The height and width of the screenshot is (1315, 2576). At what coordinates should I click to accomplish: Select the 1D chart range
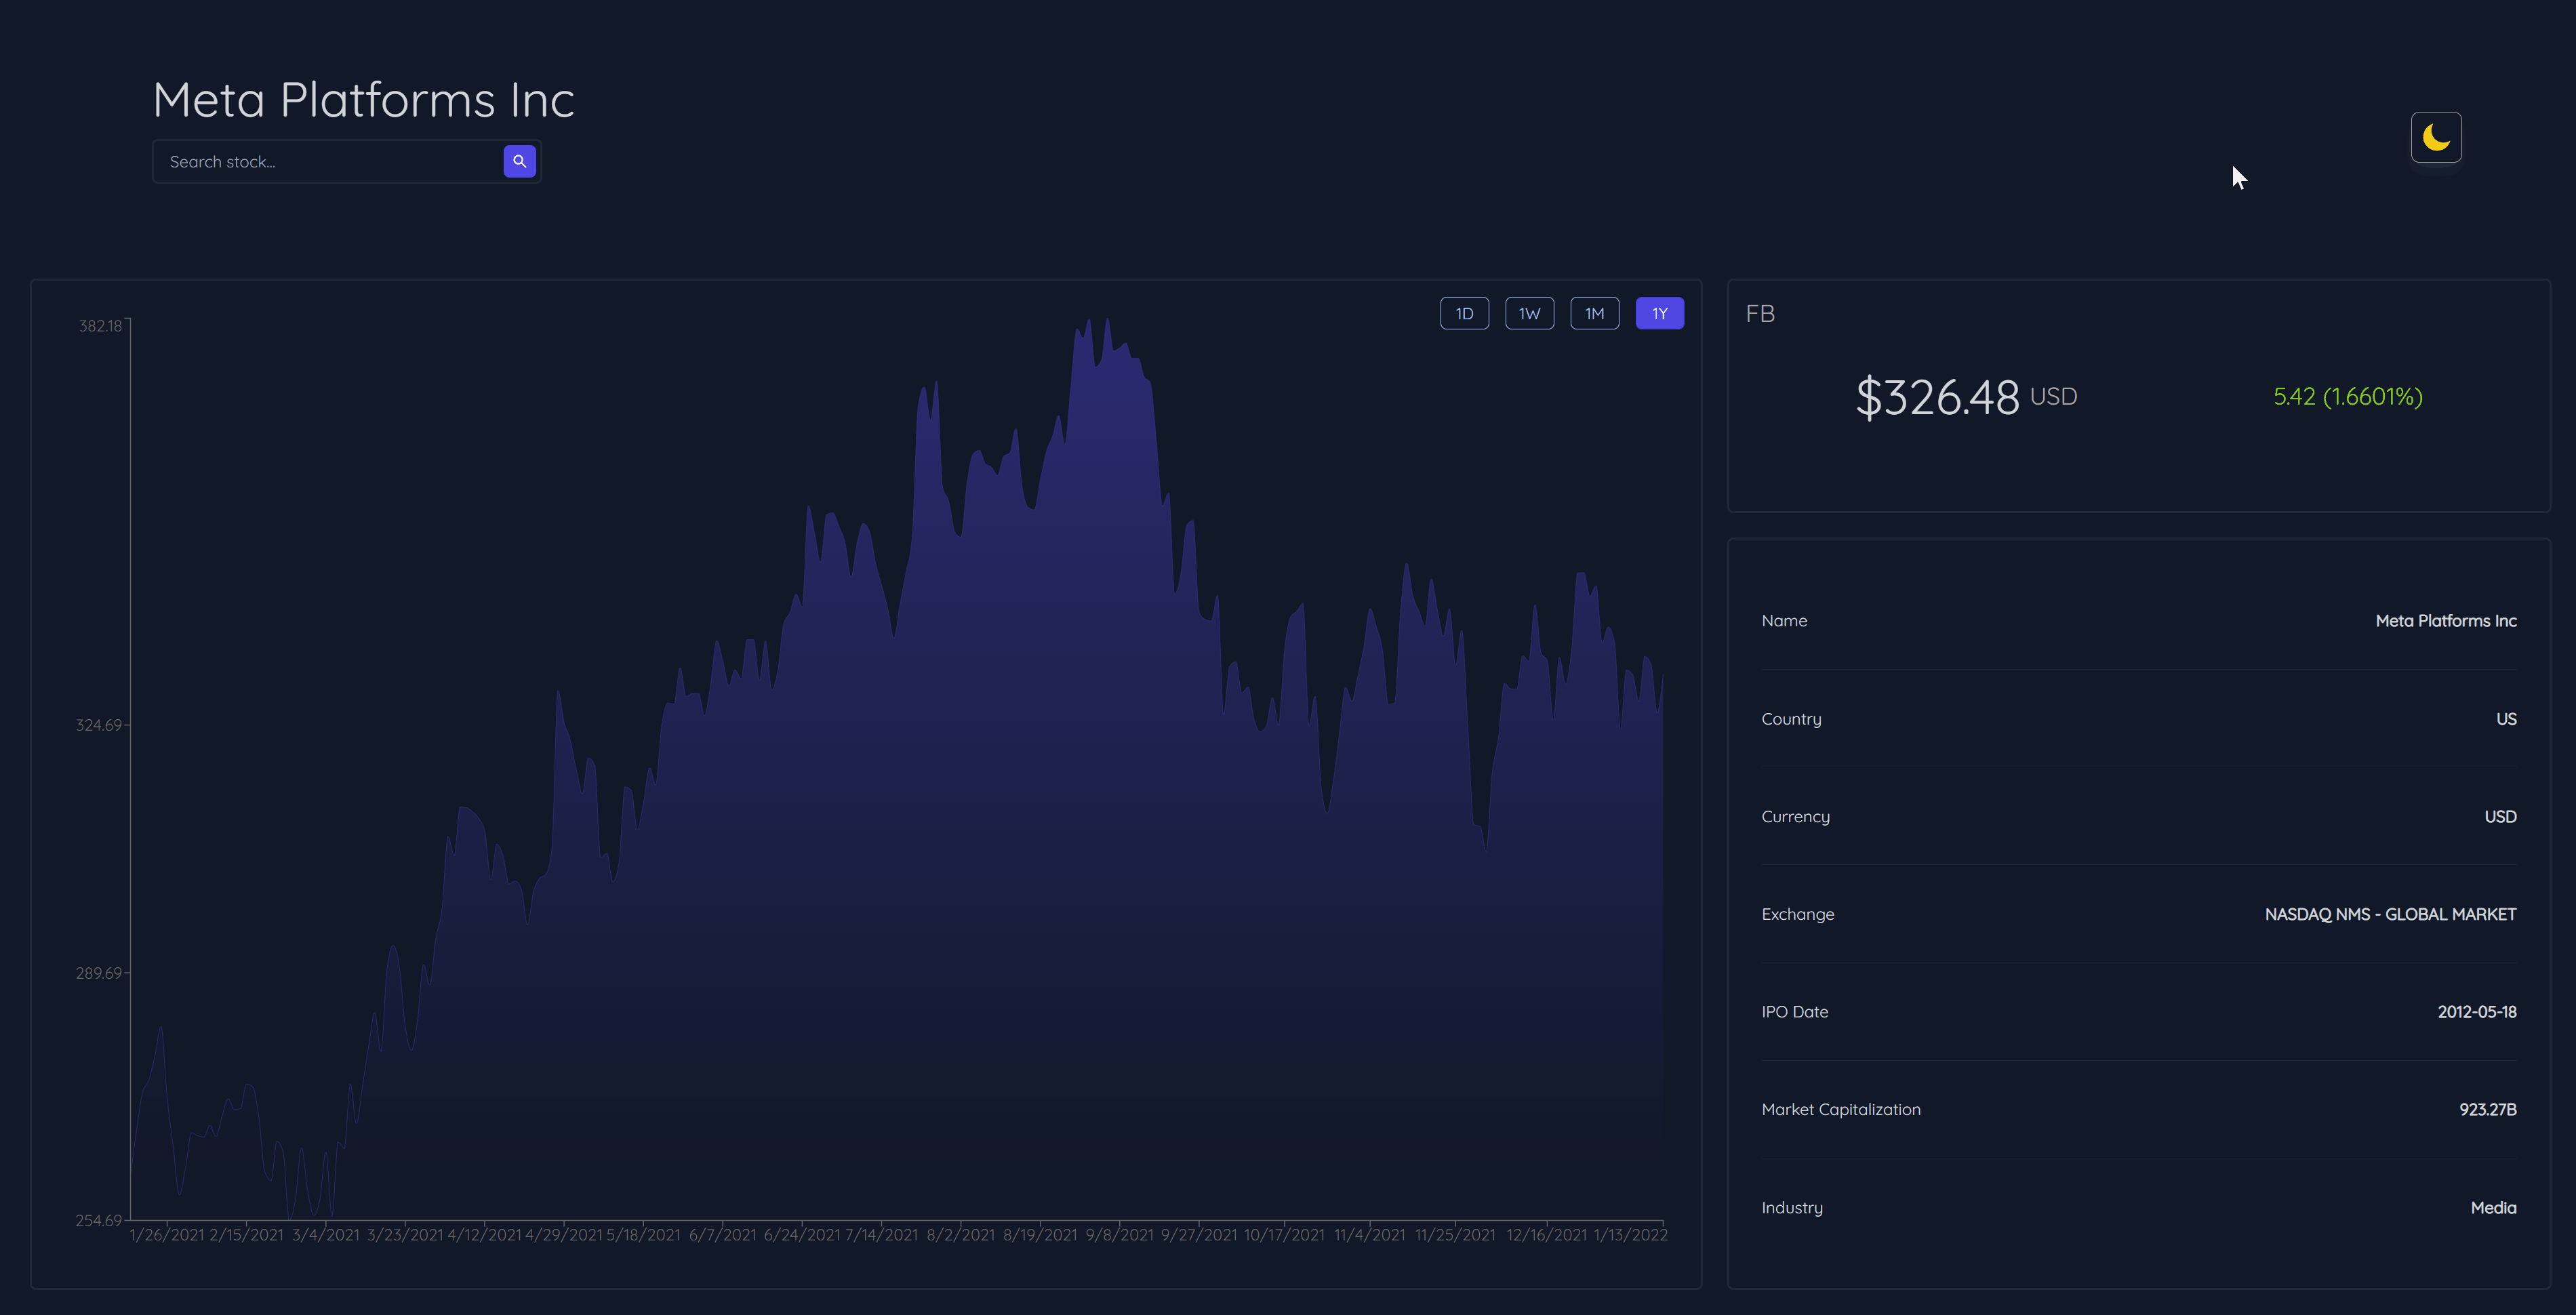pyautogui.click(x=1464, y=313)
